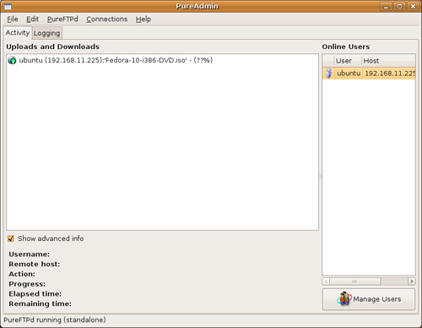Image resolution: width=422 pixels, height=328 pixels.
Task: Click the Manage Users button
Action: (x=369, y=299)
